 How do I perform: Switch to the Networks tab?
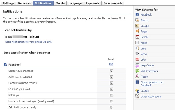point(24,3)
